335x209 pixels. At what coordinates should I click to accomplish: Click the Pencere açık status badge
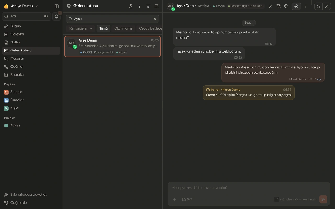(x=246, y=6)
